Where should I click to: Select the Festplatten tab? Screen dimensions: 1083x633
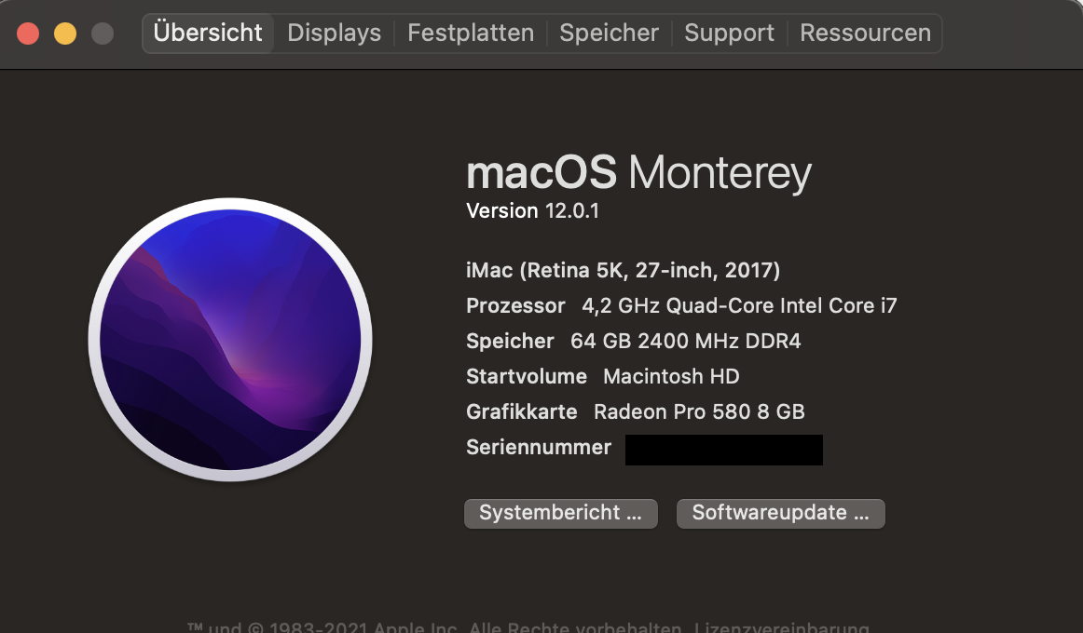click(x=471, y=33)
